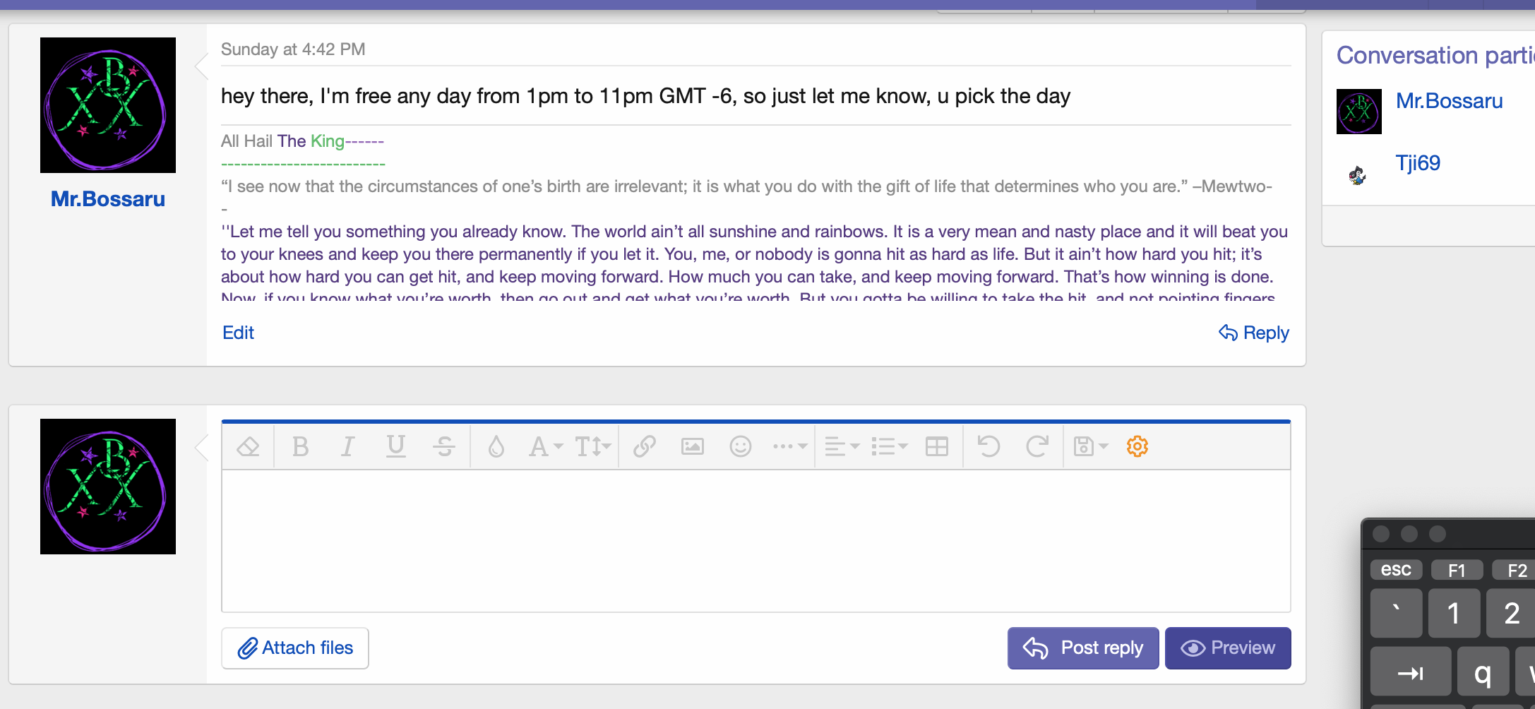
Task: Insert a smiley emoji
Action: [x=740, y=446]
